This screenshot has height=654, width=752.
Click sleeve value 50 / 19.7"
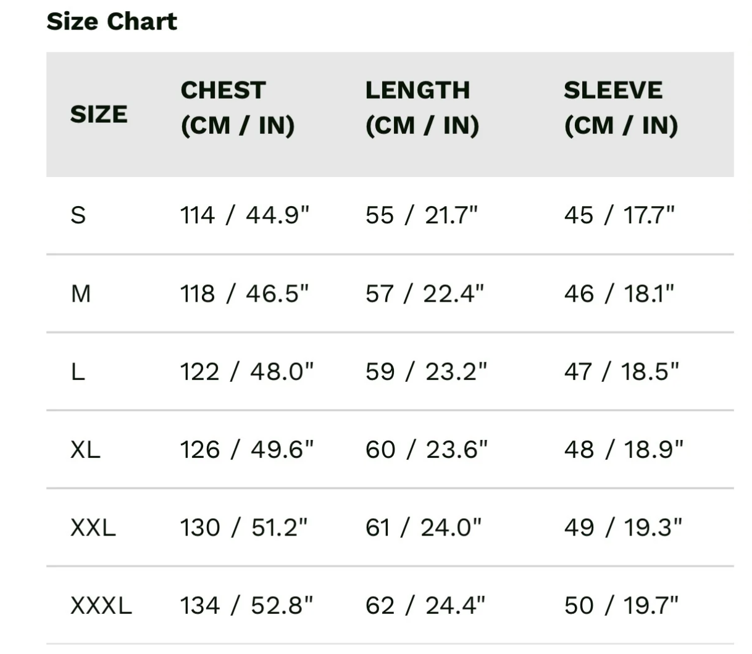(x=621, y=605)
